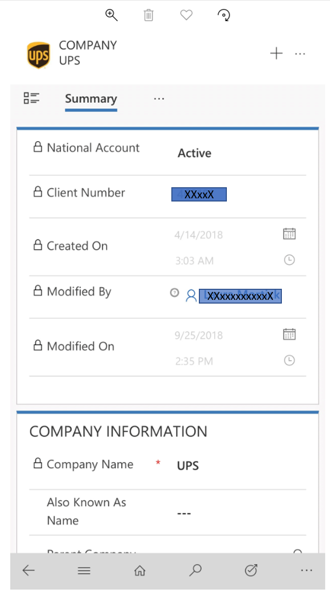Open the Modified On calendar picker
The height and width of the screenshot is (595, 330).
[x=289, y=334]
